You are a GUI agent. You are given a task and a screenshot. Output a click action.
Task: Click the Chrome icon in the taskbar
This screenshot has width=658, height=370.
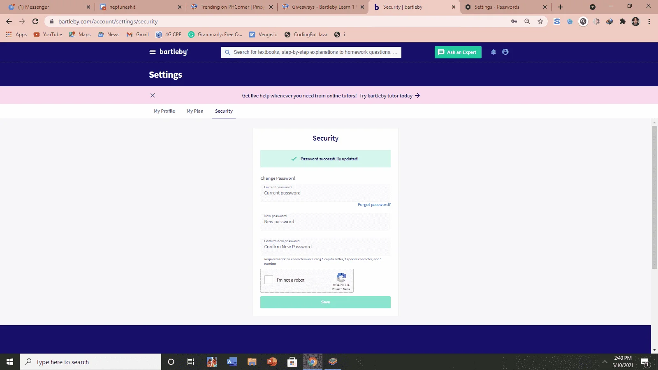313,362
